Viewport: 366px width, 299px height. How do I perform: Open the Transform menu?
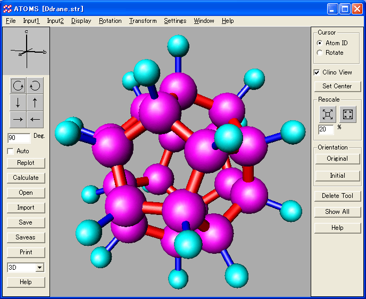click(143, 21)
